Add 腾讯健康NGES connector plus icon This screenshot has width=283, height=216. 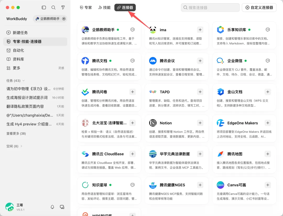(x=200, y=185)
